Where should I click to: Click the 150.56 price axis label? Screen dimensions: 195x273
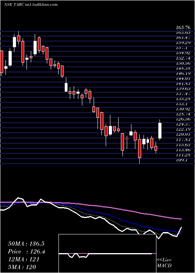tap(183, 63)
